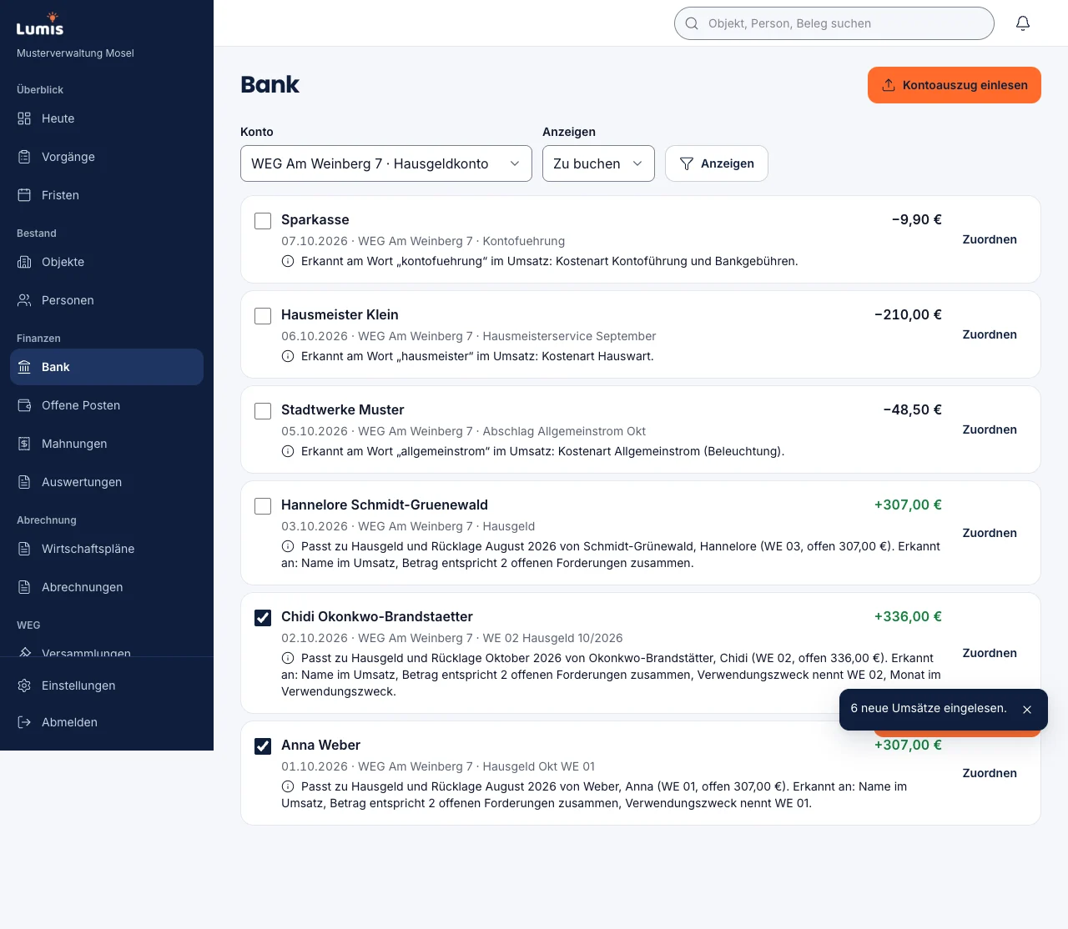Click the 'Kontoauszug einlesen' button
Screen dimensions: 1068x929
pyautogui.click(x=955, y=85)
